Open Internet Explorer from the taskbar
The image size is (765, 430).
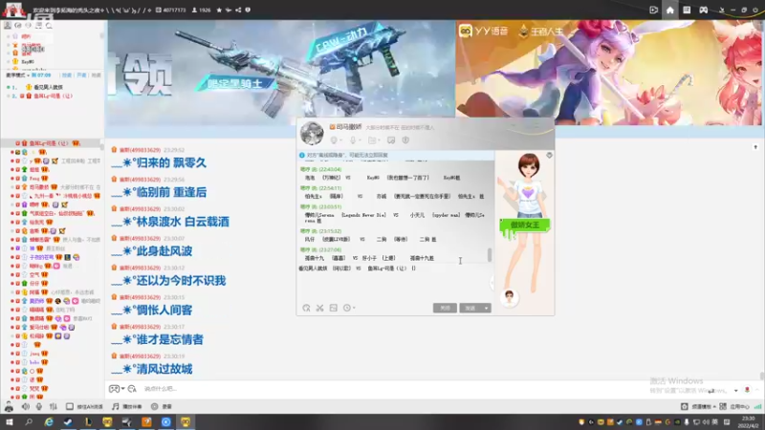(49, 421)
